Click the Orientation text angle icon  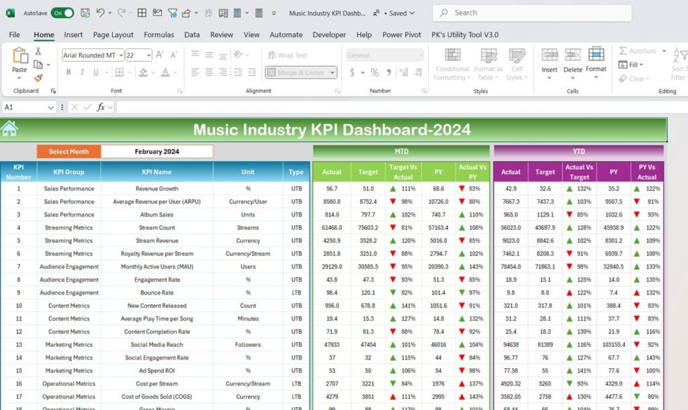click(239, 55)
